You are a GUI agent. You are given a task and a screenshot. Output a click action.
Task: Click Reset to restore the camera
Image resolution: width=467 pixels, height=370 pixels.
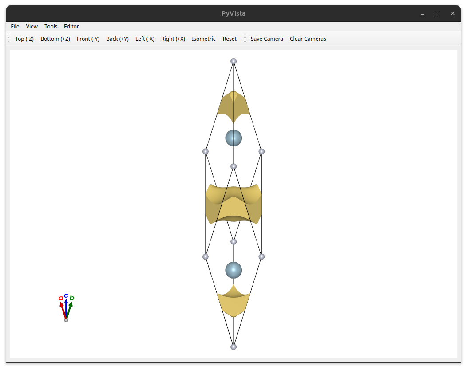[x=230, y=39]
